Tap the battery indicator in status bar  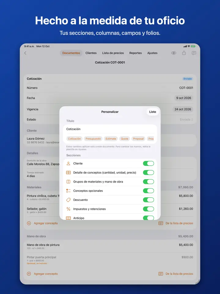[193, 46]
